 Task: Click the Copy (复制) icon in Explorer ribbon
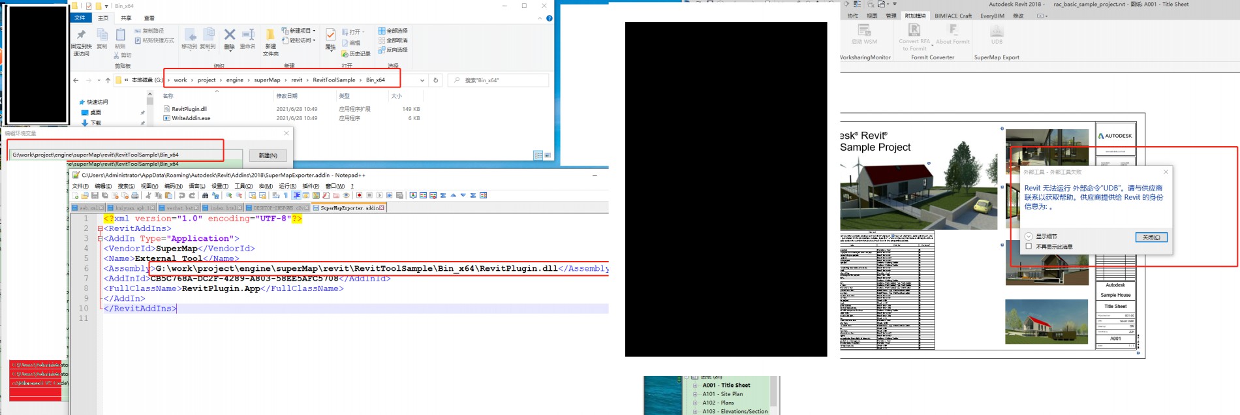pyautogui.click(x=102, y=38)
